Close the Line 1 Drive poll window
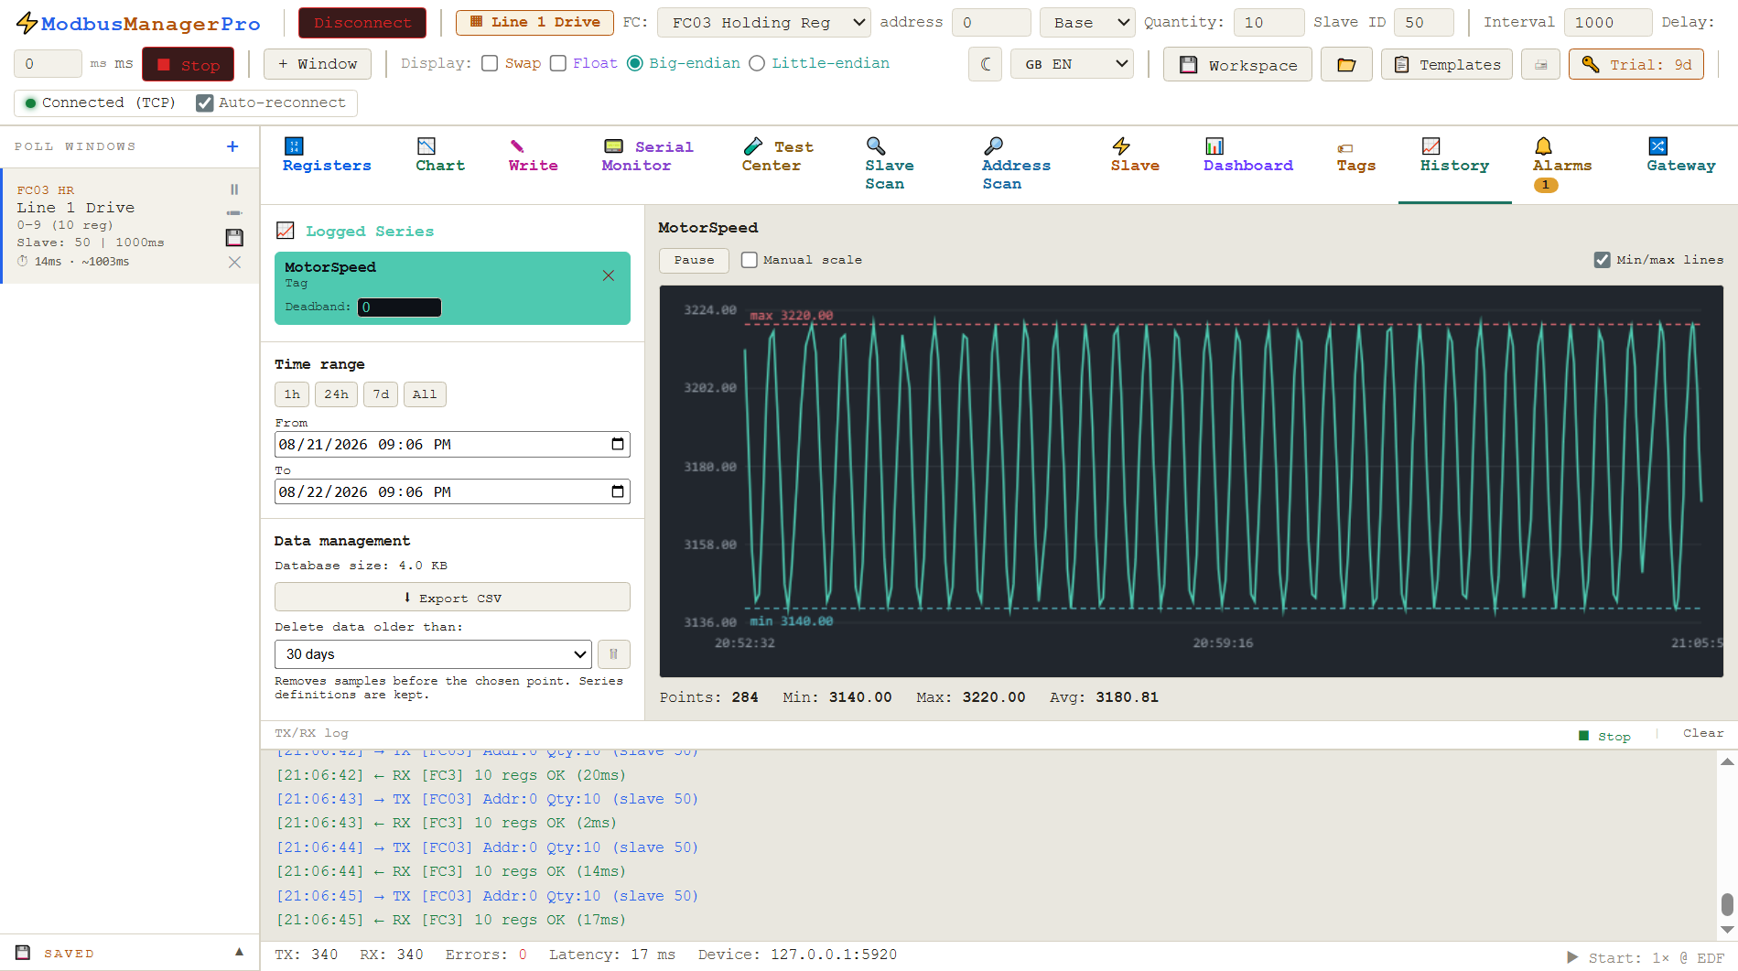This screenshot has height=971, width=1738. [x=234, y=263]
